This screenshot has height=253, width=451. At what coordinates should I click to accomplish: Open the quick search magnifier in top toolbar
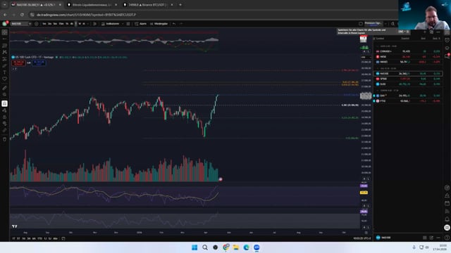click(x=393, y=24)
